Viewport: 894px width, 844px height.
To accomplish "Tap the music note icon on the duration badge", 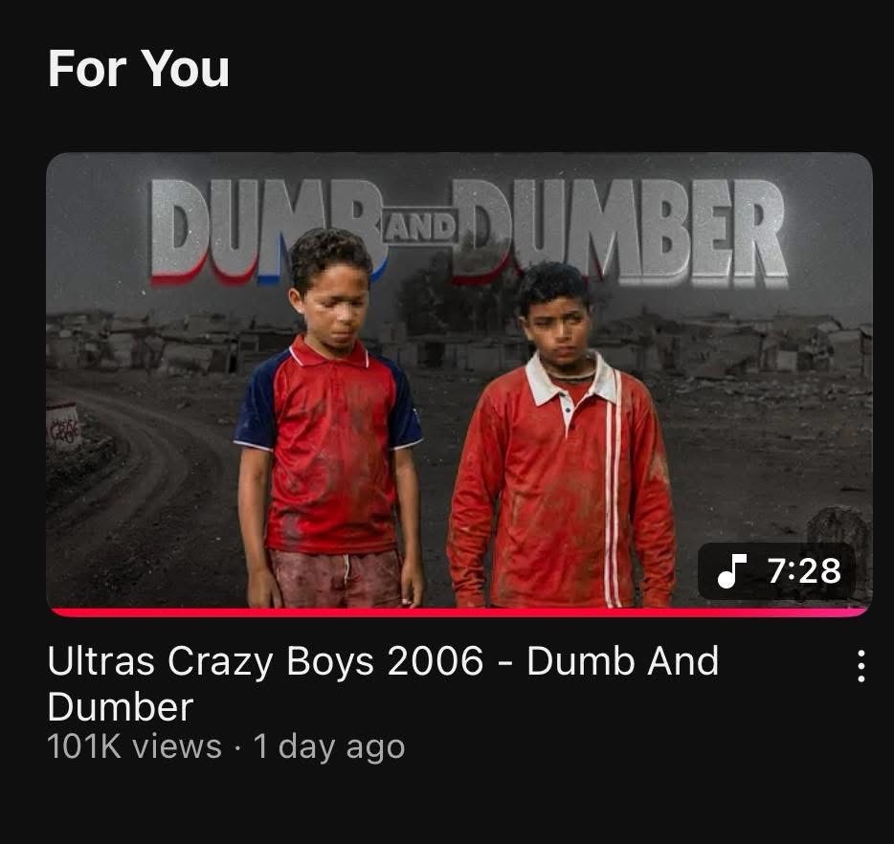I will (x=731, y=570).
